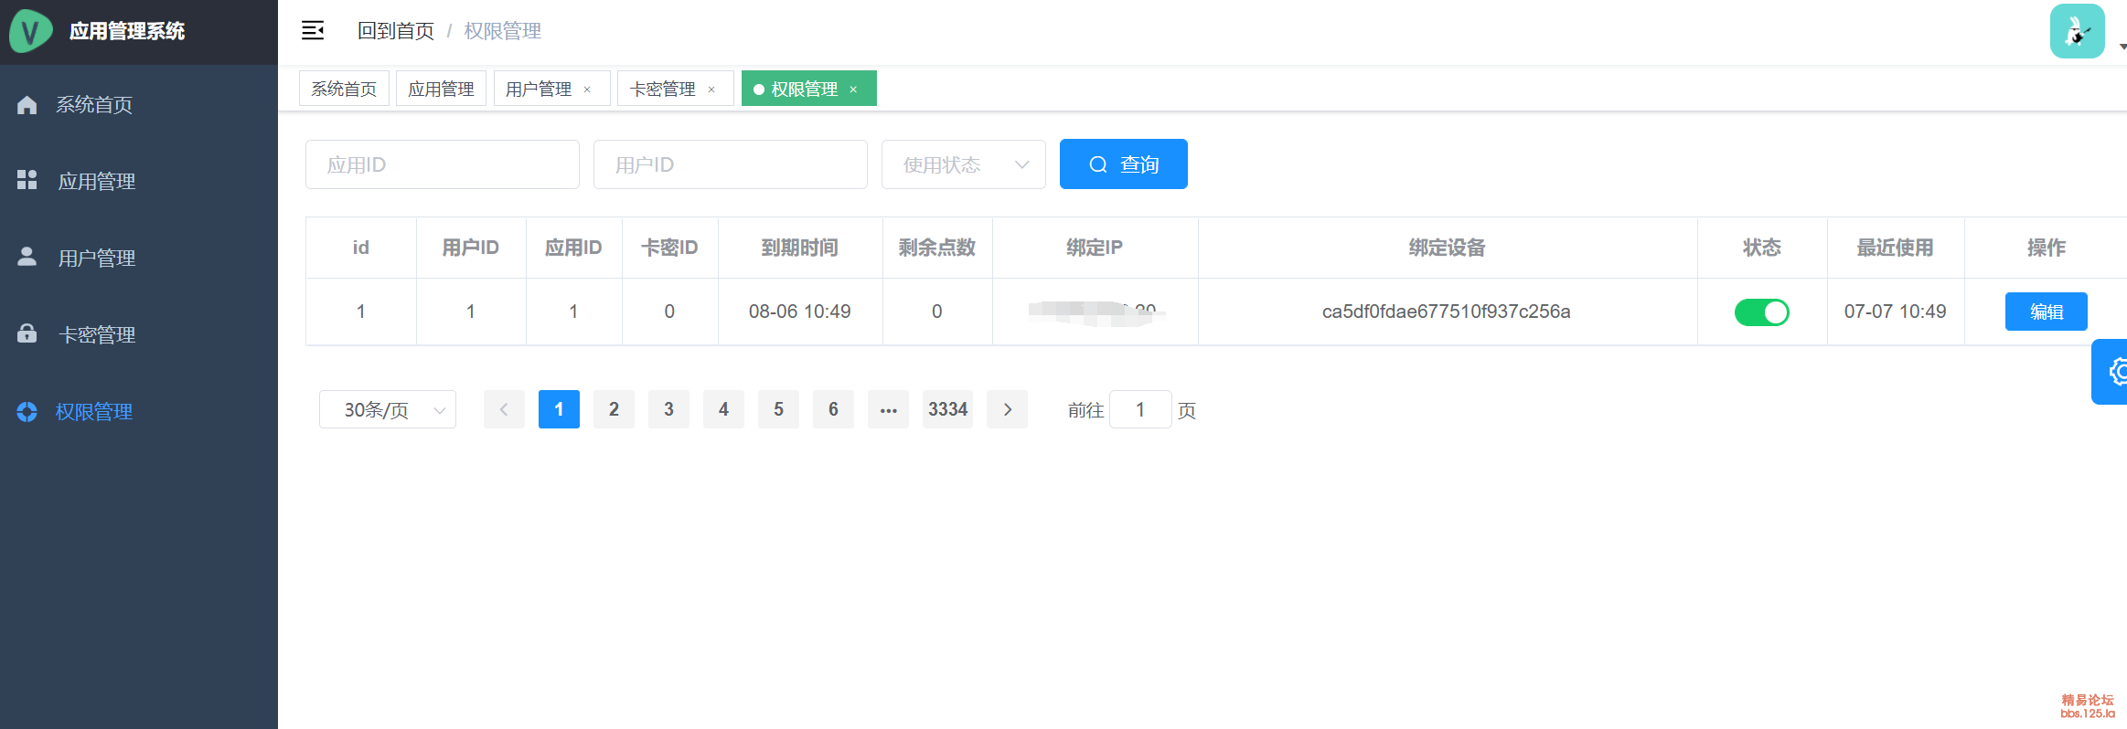
Task: Close the 权限管理 tab
Action: [x=853, y=90]
